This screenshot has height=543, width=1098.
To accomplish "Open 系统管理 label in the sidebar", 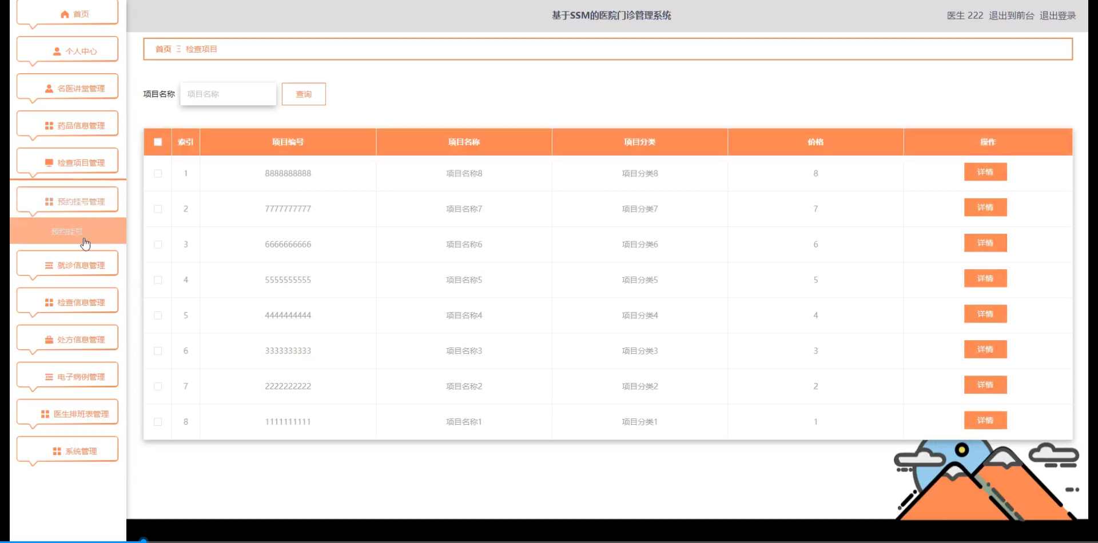I will pyautogui.click(x=81, y=451).
